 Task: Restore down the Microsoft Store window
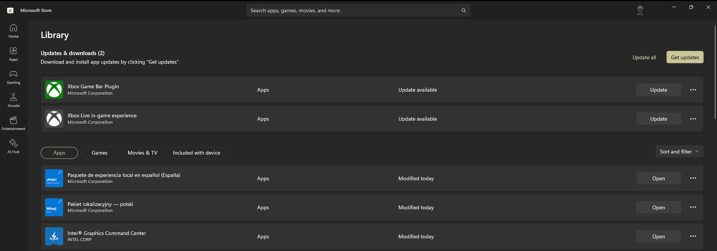(x=691, y=7)
